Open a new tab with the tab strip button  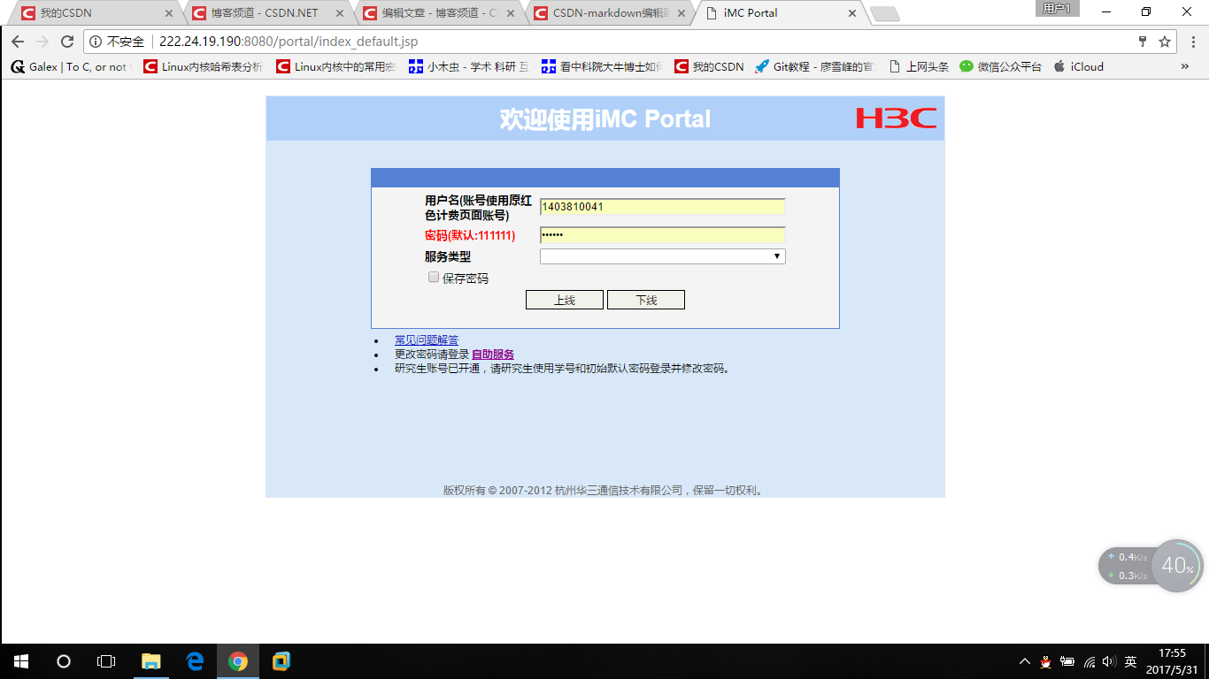click(x=885, y=14)
